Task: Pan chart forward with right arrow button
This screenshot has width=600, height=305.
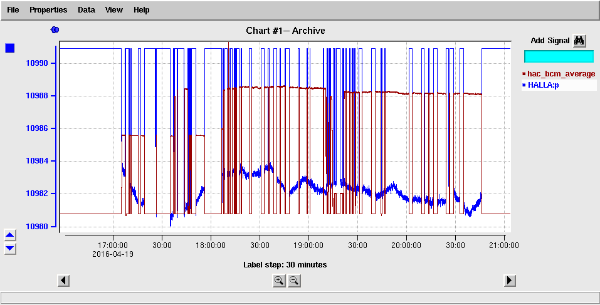Action: coord(509,281)
